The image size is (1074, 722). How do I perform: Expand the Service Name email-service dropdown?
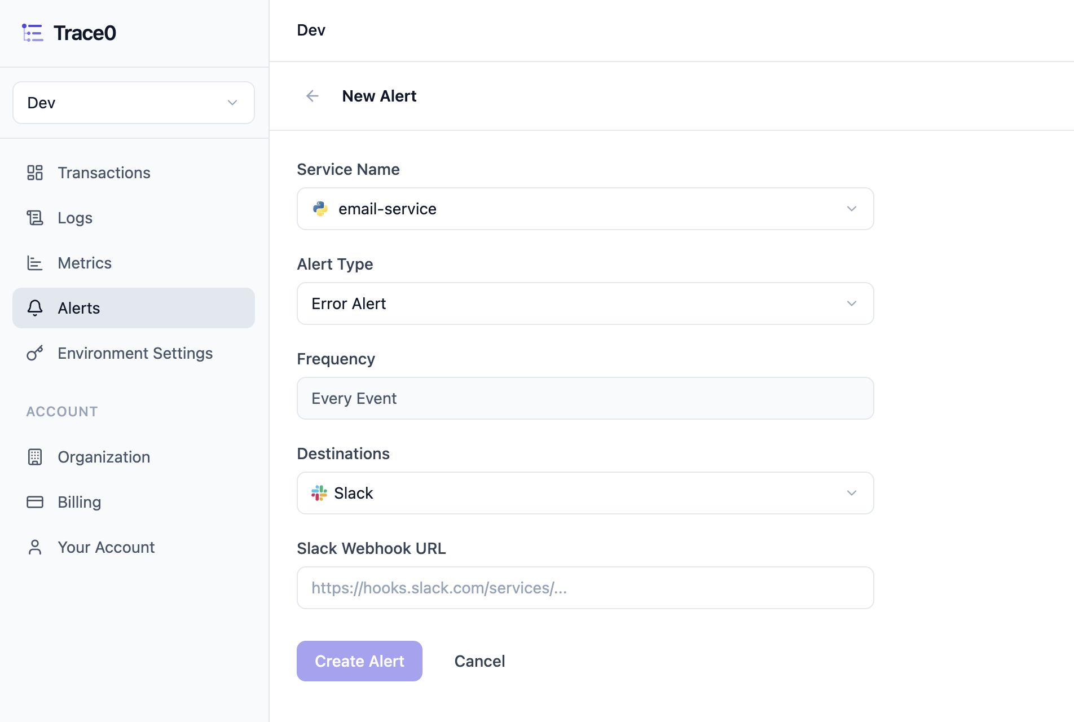coord(586,209)
